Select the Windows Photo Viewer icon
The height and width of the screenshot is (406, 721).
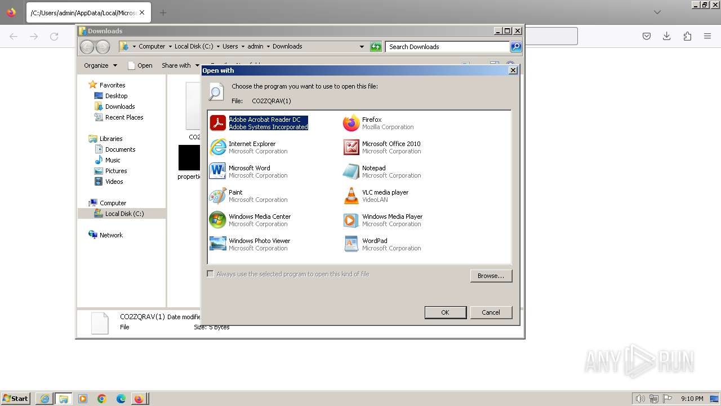pos(217,244)
